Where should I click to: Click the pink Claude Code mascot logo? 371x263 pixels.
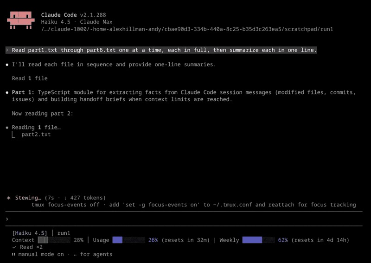point(21,20)
